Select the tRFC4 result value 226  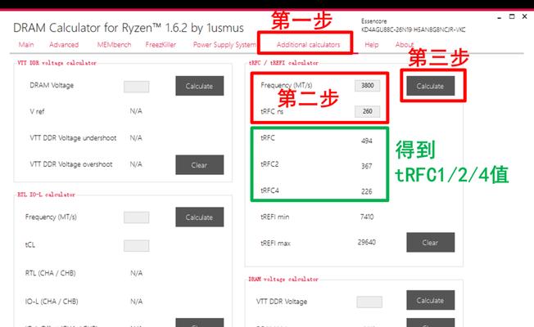pos(367,192)
